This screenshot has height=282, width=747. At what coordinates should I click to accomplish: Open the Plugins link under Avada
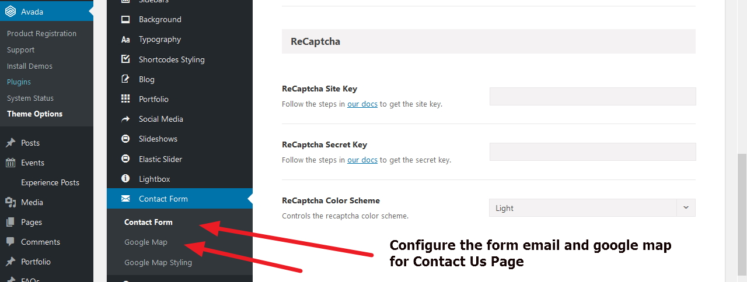click(x=19, y=82)
